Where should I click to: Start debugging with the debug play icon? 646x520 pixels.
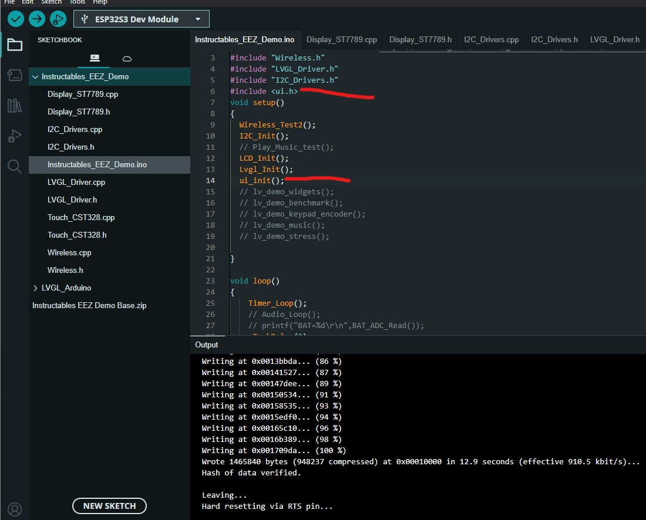pyautogui.click(x=58, y=19)
